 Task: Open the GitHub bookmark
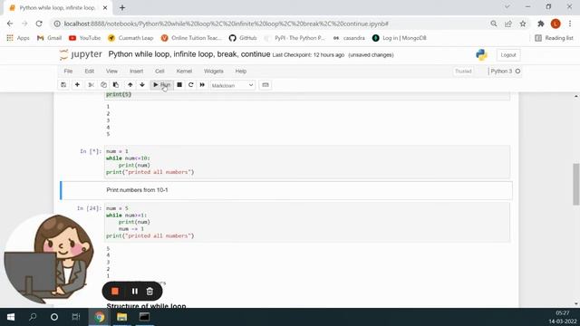pos(243,38)
